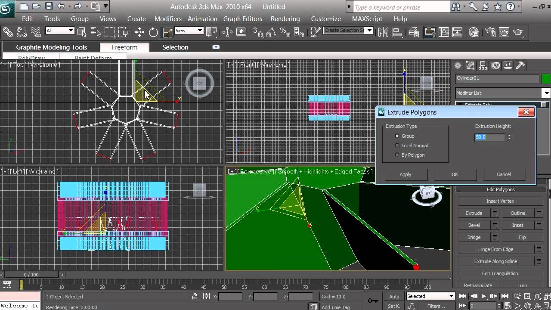The width and height of the screenshot is (551, 310).
Task: Click the green object color swatch
Action: point(546,78)
